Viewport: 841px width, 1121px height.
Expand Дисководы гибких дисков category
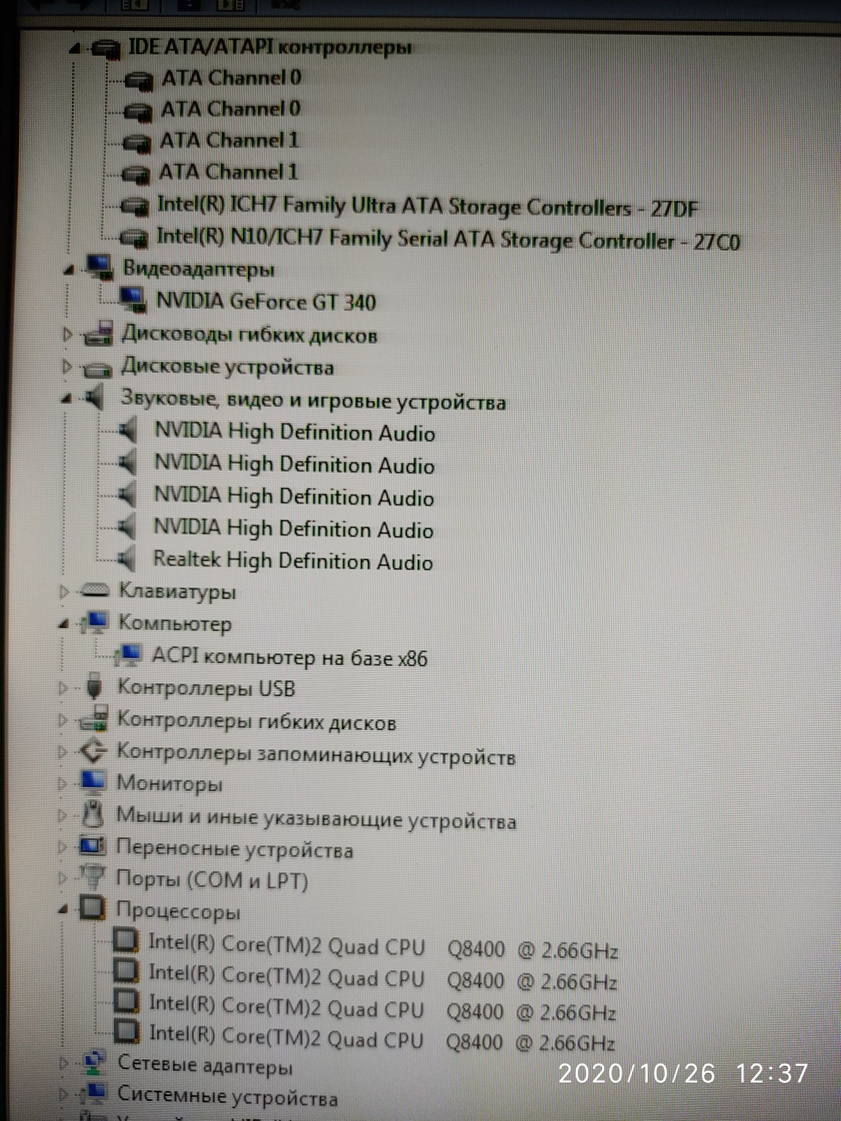coord(67,335)
